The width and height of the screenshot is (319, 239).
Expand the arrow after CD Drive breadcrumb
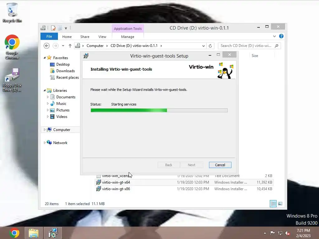pos(161,46)
